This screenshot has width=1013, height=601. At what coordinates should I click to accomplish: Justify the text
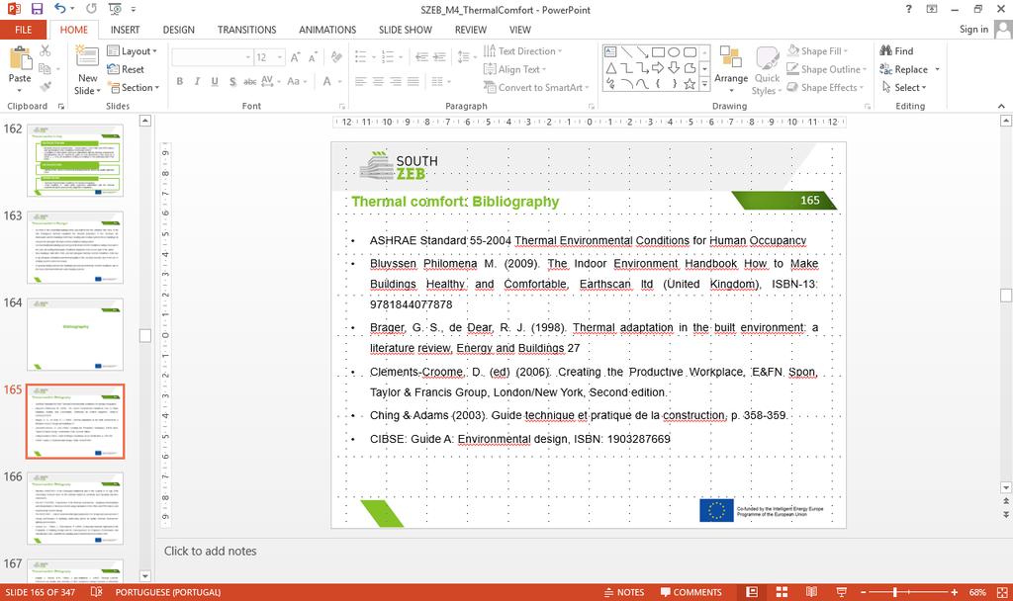point(413,81)
